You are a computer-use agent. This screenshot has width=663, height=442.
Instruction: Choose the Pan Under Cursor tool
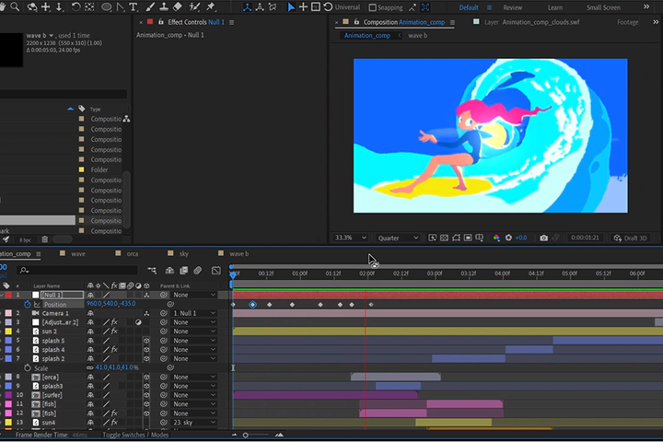(46, 6)
